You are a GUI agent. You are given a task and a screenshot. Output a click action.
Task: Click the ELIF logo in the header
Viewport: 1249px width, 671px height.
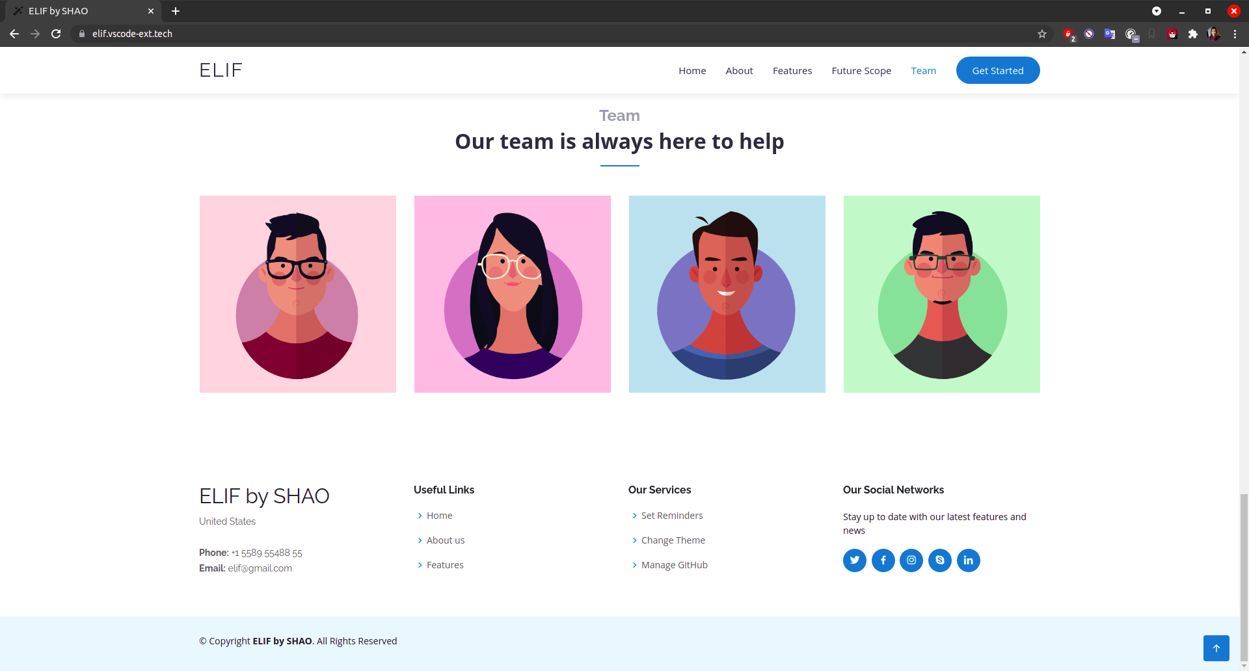pyautogui.click(x=221, y=70)
